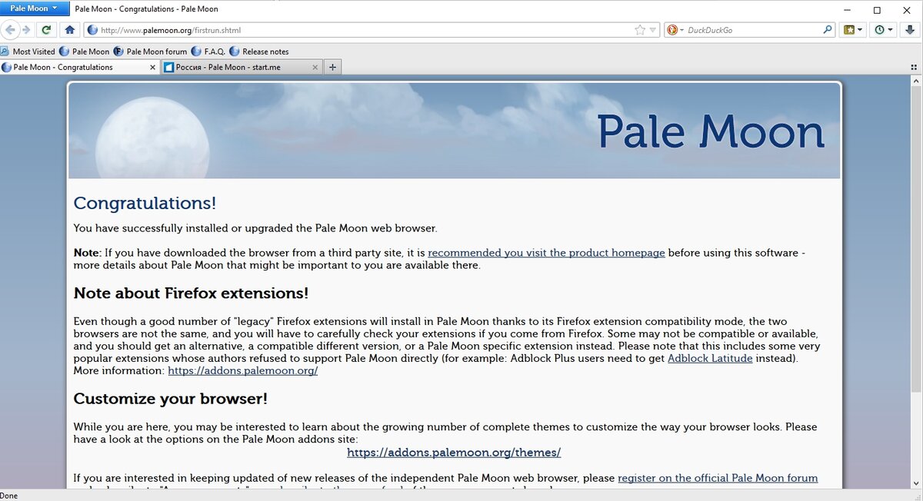The width and height of the screenshot is (923, 501).
Task: Click the Customize your browser! heading
Action: coord(170,399)
